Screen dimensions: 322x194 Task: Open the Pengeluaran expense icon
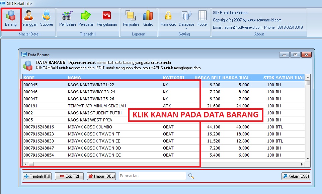(107, 18)
